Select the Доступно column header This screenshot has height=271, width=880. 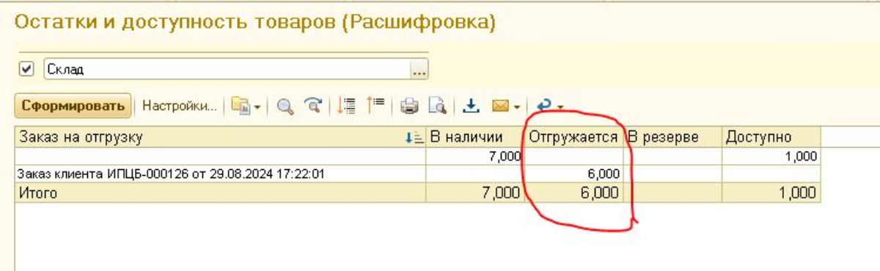click(x=771, y=137)
